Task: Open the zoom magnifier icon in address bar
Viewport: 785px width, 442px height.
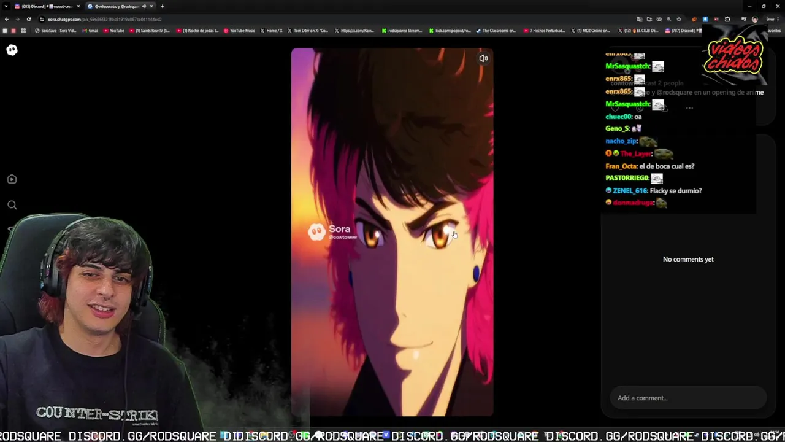Action: click(x=668, y=19)
